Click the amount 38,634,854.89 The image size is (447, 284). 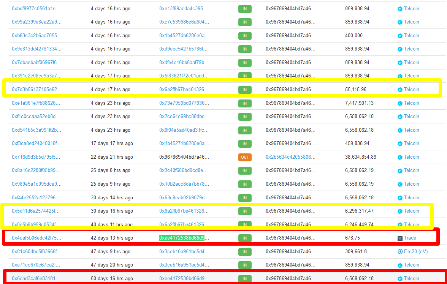(361, 157)
